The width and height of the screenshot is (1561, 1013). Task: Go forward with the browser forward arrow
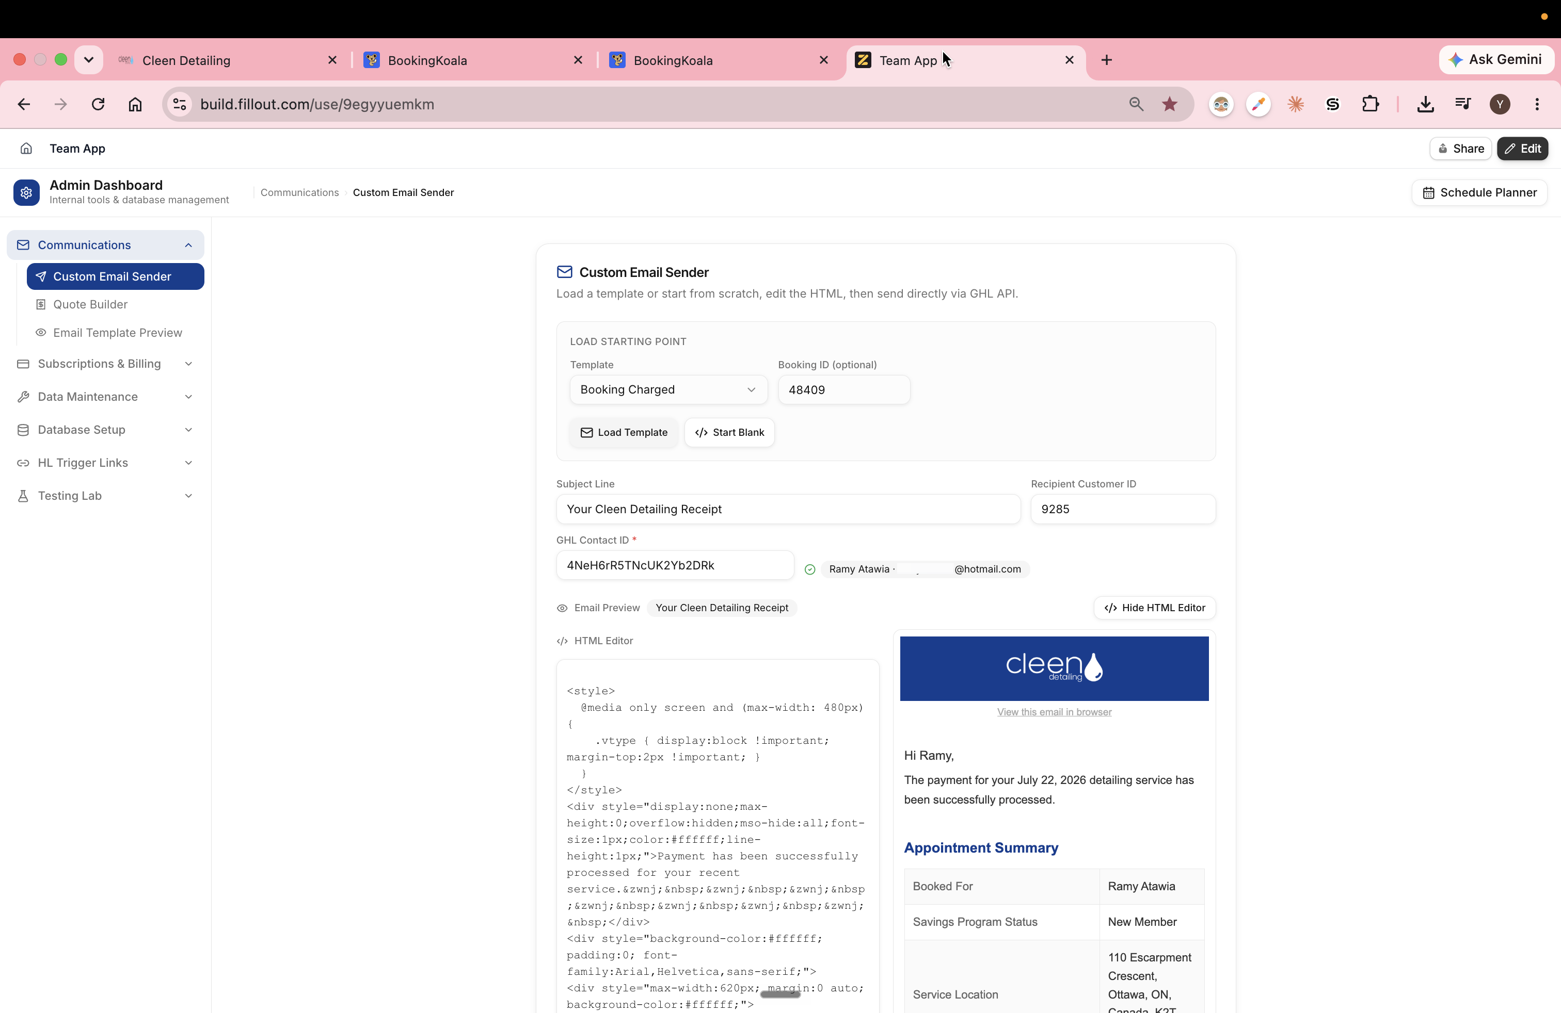(x=60, y=104)
